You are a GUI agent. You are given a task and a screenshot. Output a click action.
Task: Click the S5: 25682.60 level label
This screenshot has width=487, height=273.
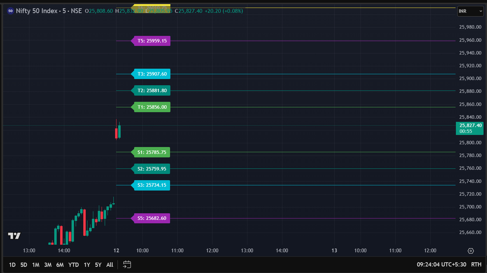click(x=151, y=218)
